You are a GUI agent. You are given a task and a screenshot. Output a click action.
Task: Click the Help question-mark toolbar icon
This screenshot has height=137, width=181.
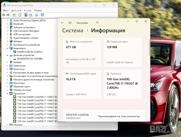click(26, 15)
